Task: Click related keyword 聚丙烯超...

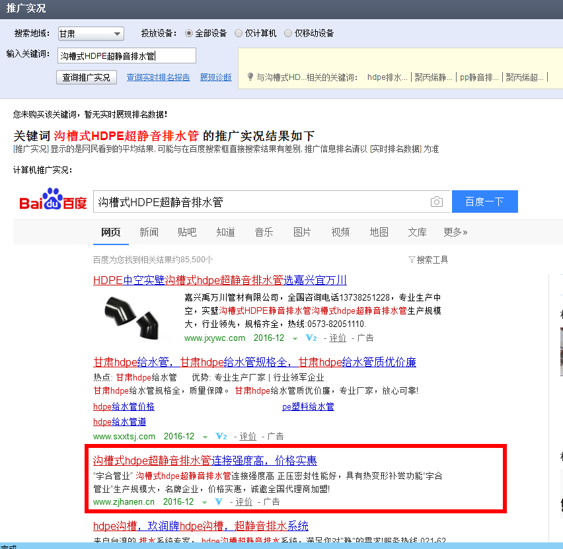Action: [525, 77]
